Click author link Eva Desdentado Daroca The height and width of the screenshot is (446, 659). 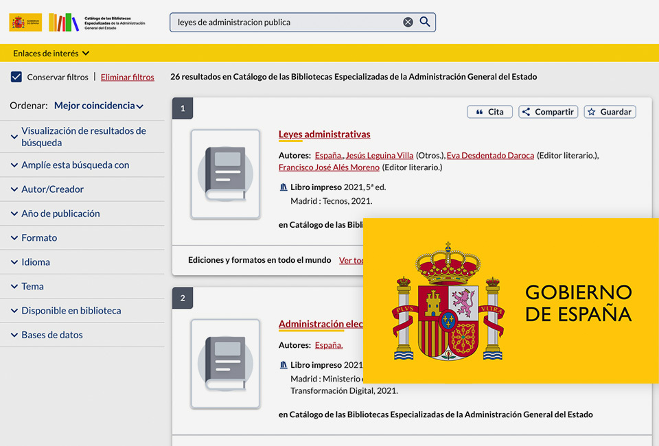(x=490, y=155)
